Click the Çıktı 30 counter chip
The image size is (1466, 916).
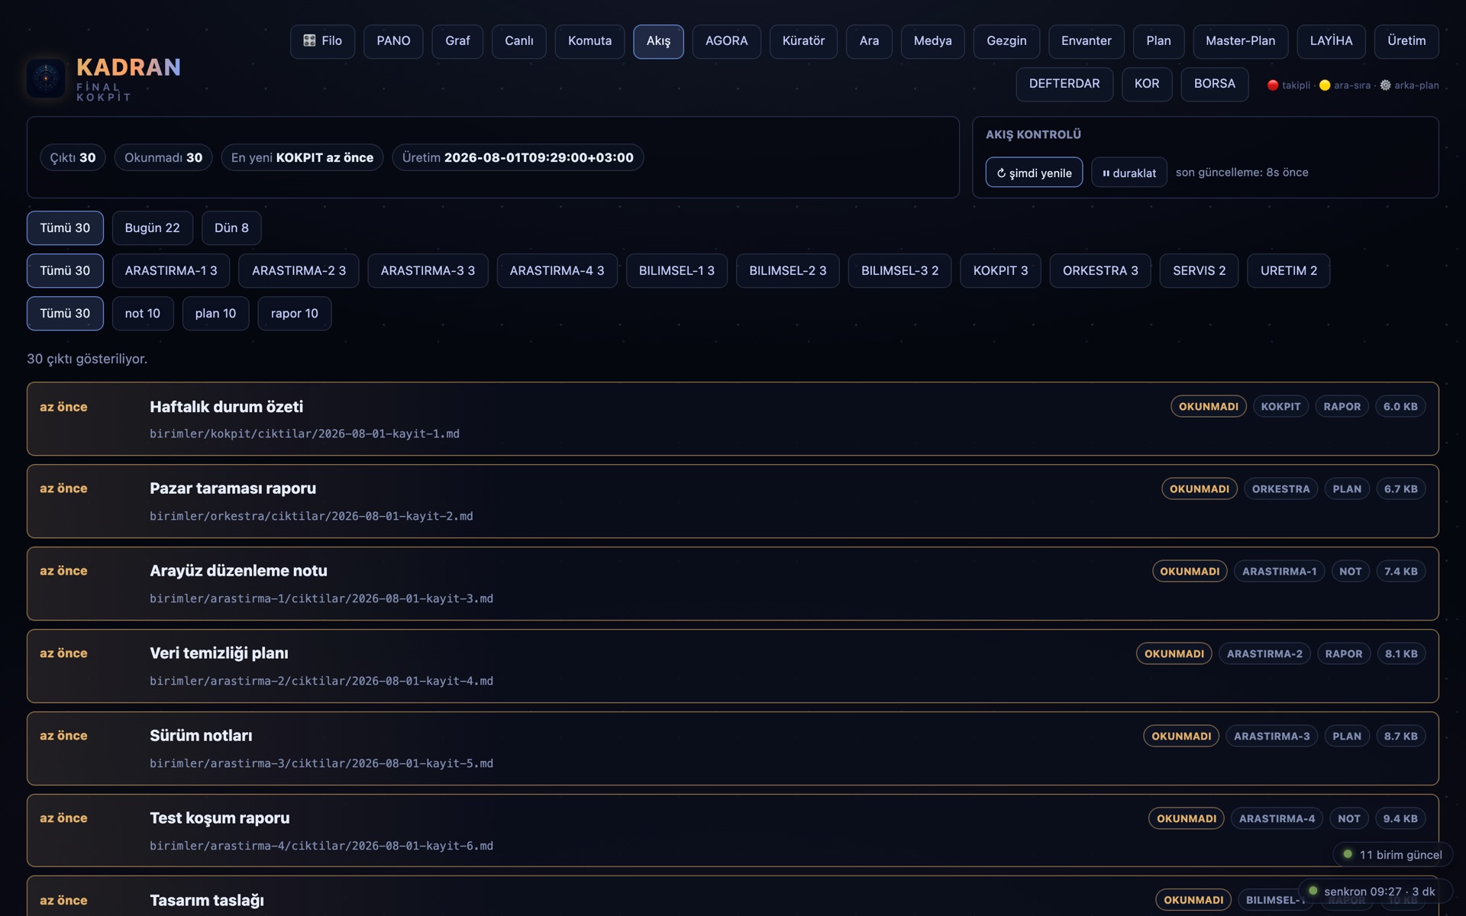pos(73,157)
